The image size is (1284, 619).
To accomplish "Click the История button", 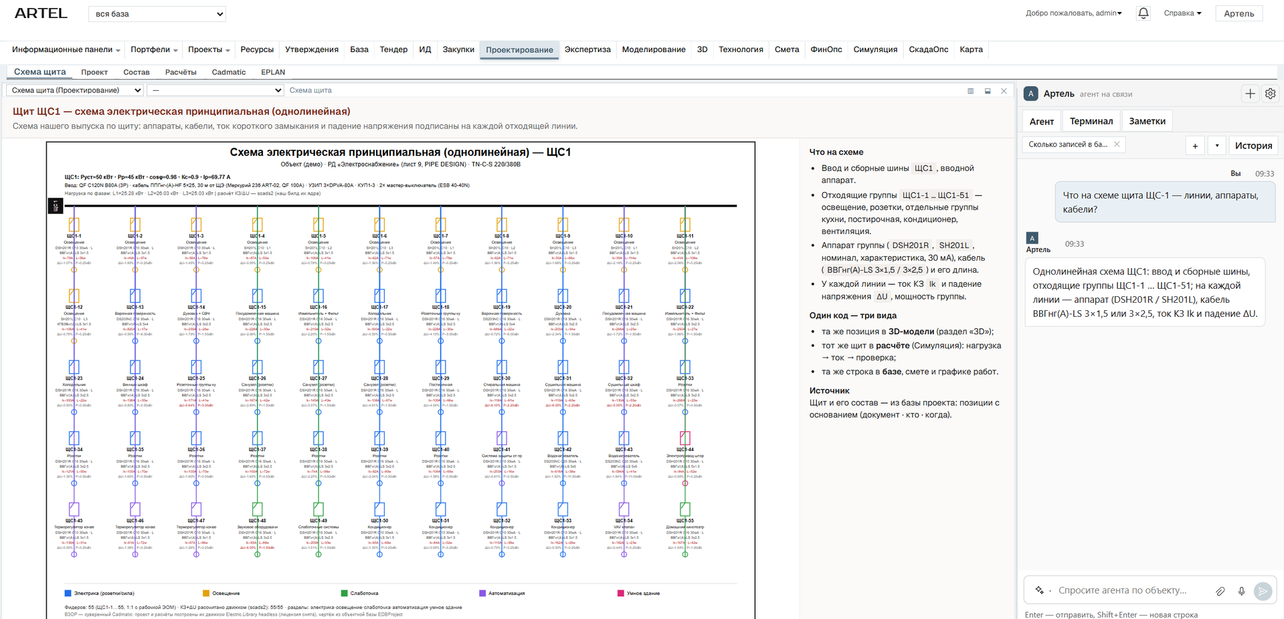I will pyautogui.click(x=1253, y=146).
